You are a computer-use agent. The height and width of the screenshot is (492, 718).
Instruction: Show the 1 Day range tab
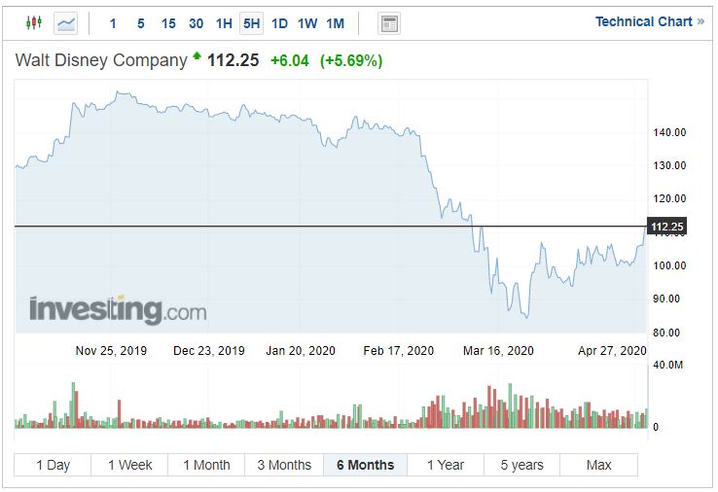(54, 465)
